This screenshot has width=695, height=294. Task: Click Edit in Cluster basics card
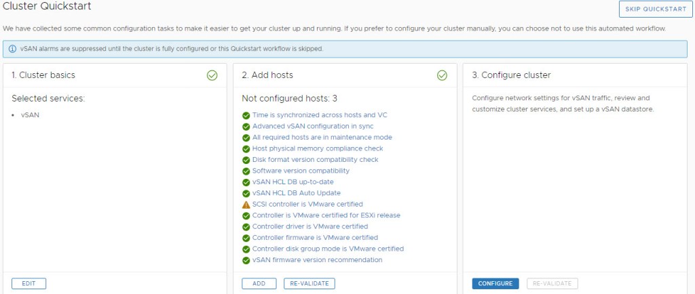29,284
